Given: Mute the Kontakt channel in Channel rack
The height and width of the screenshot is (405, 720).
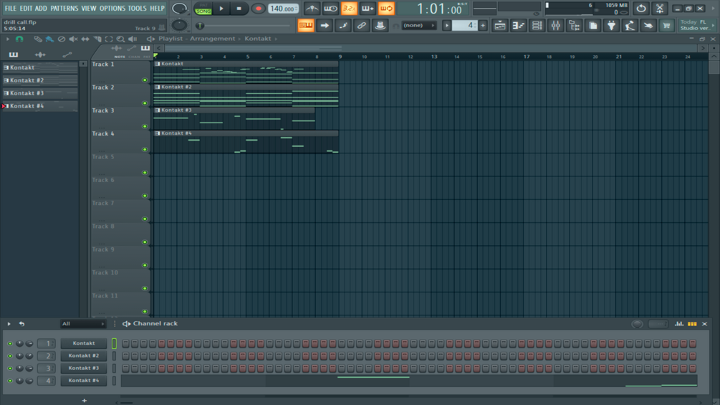Looking at the screenshot, I should tap(9, 343).
